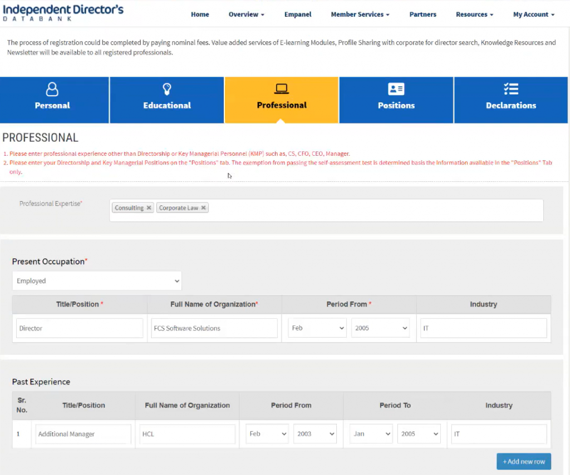570x475 pixels.
Task: Click the Independent Director's Databank logo
Action: [x=63, y=12]
